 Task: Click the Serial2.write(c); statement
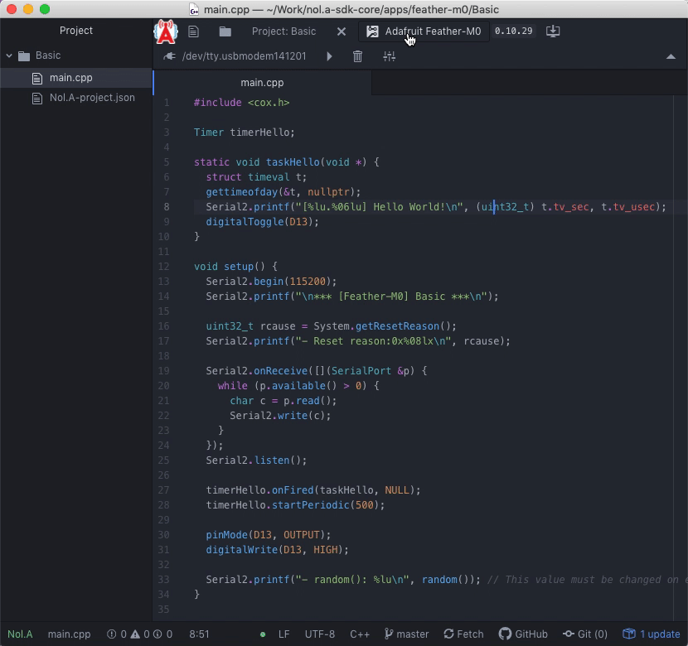pos(280,416)
